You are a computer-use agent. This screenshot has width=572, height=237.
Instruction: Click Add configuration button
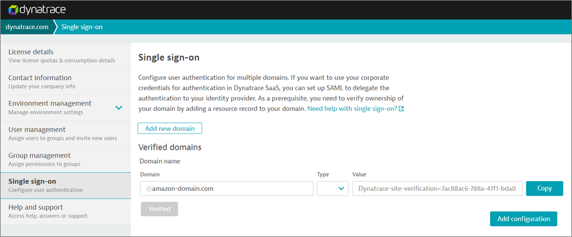523,219
